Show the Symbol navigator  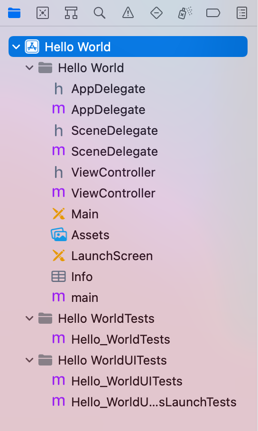pos(71,13)
